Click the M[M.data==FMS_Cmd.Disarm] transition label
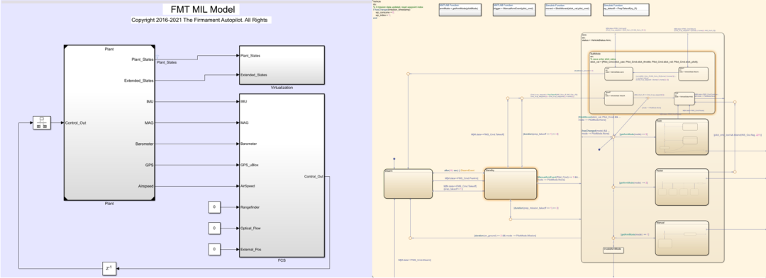This screenshot has height=278, width=766. 415,260
